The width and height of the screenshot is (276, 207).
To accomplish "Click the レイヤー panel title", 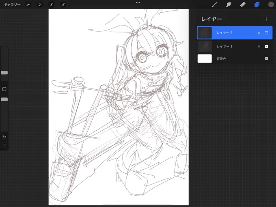I will 211,19.
